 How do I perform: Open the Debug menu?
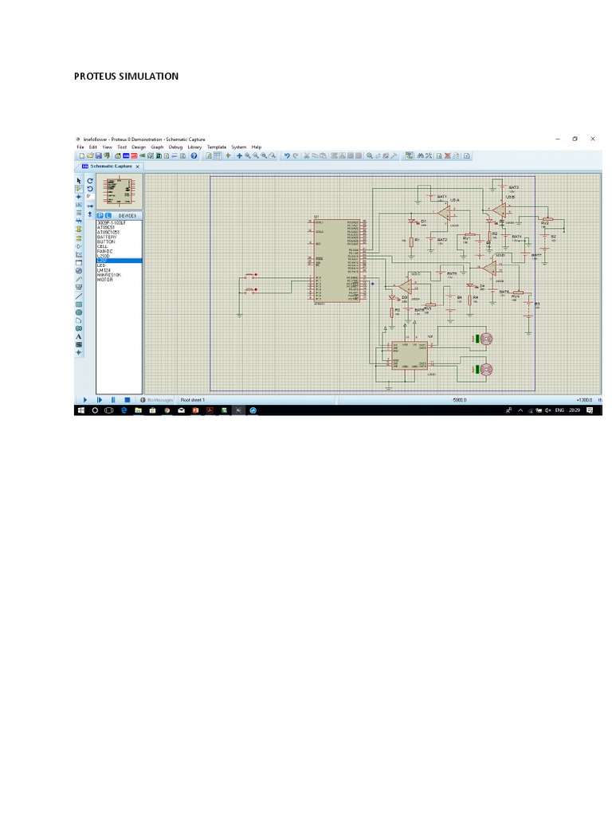pyautogui.click(x=175, y=147)
